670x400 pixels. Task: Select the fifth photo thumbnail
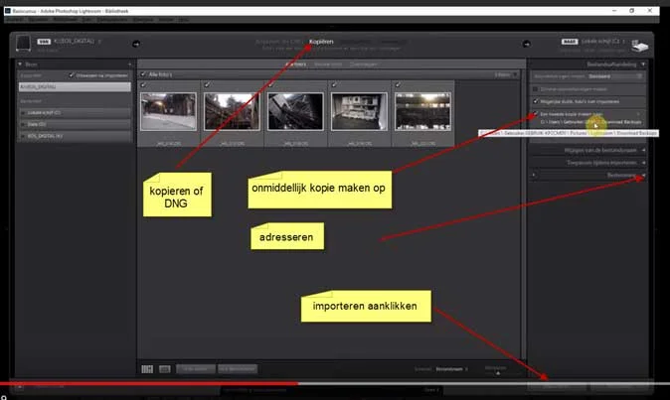(422, 112)
